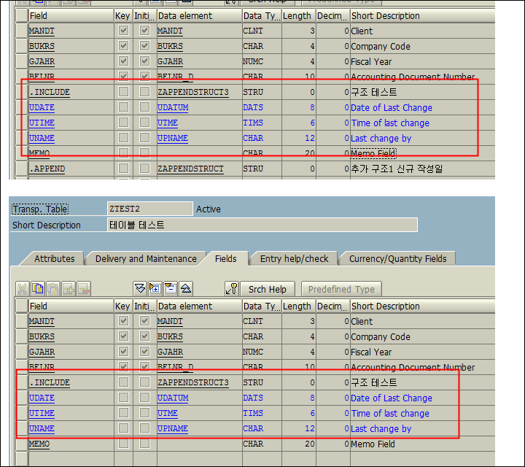
Task: Select row marker for MANDT in lower list
Action: pyautogui.click(x=22, y=321)
